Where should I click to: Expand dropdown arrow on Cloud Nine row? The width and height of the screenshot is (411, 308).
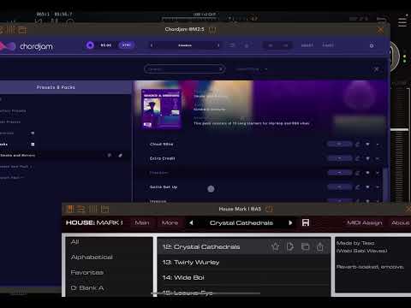tap(378, 145)
